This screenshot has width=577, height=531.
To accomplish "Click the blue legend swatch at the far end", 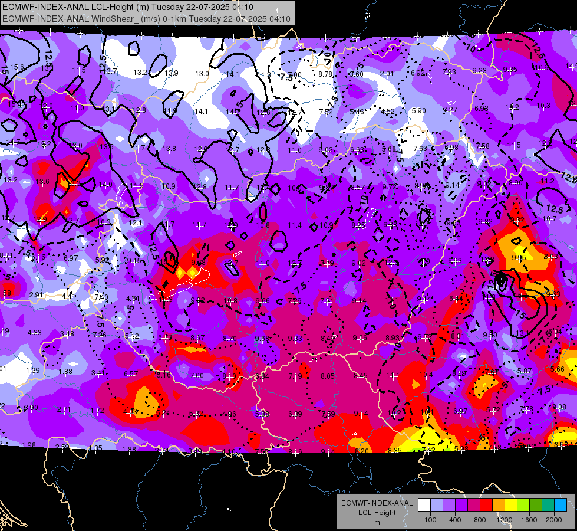I will [561, 504].
